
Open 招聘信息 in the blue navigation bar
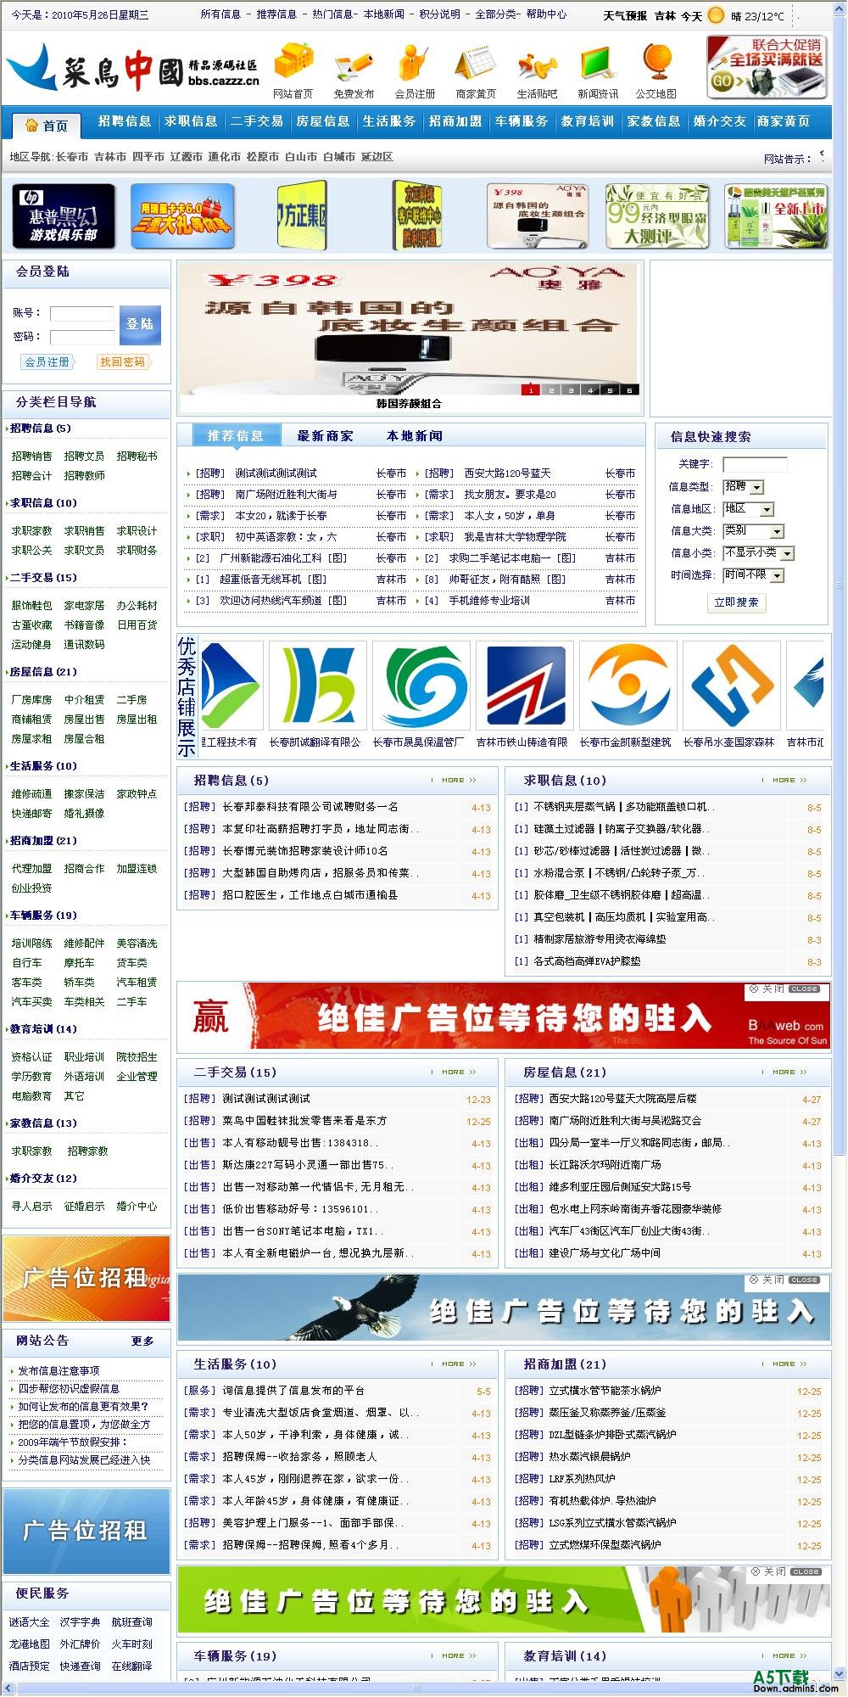(x=125, y=121)
